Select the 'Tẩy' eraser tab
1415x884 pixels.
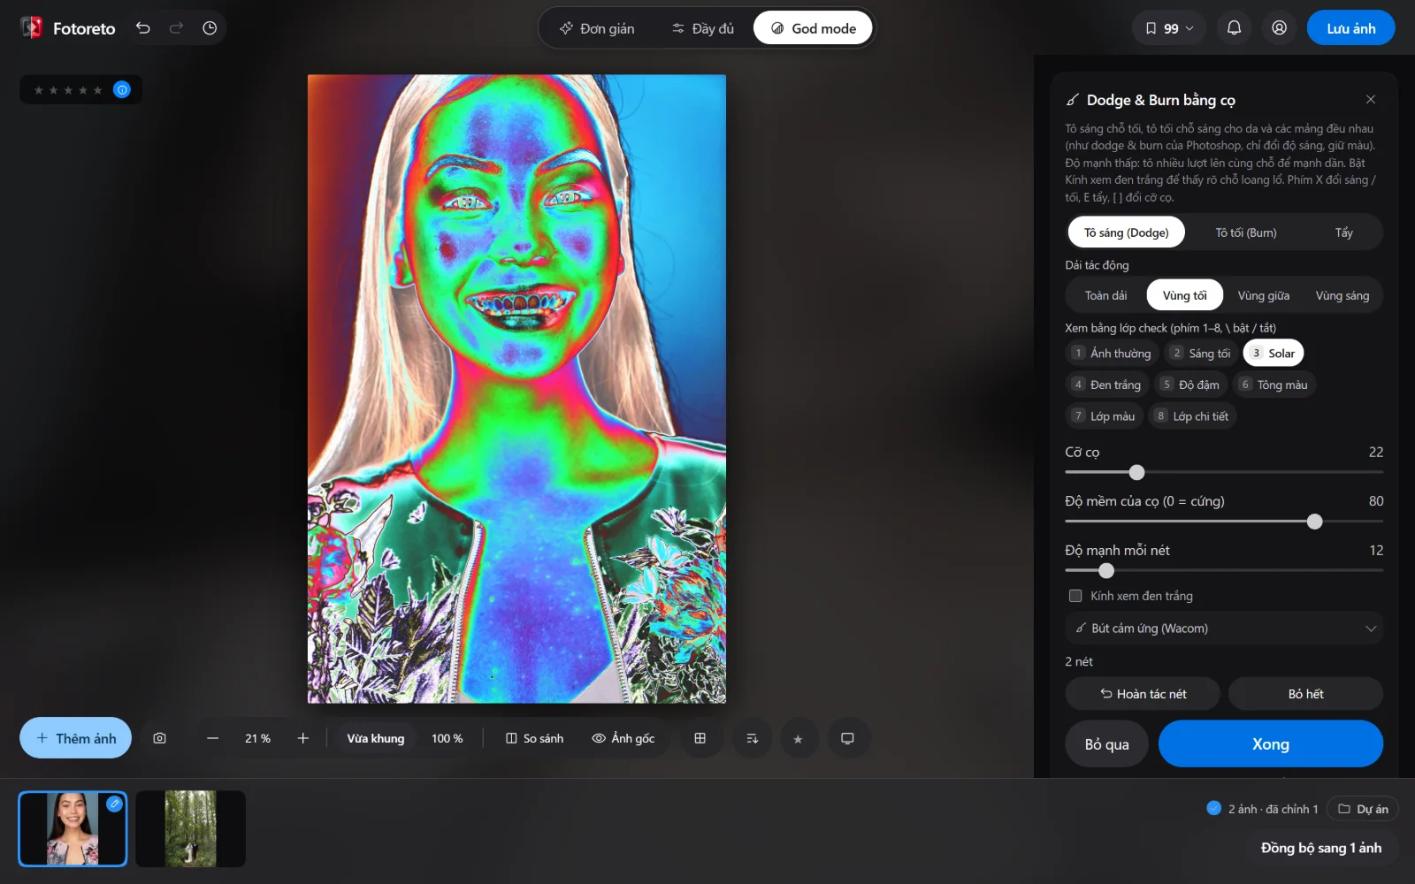pyautogui.click(x=1343, y=232)
